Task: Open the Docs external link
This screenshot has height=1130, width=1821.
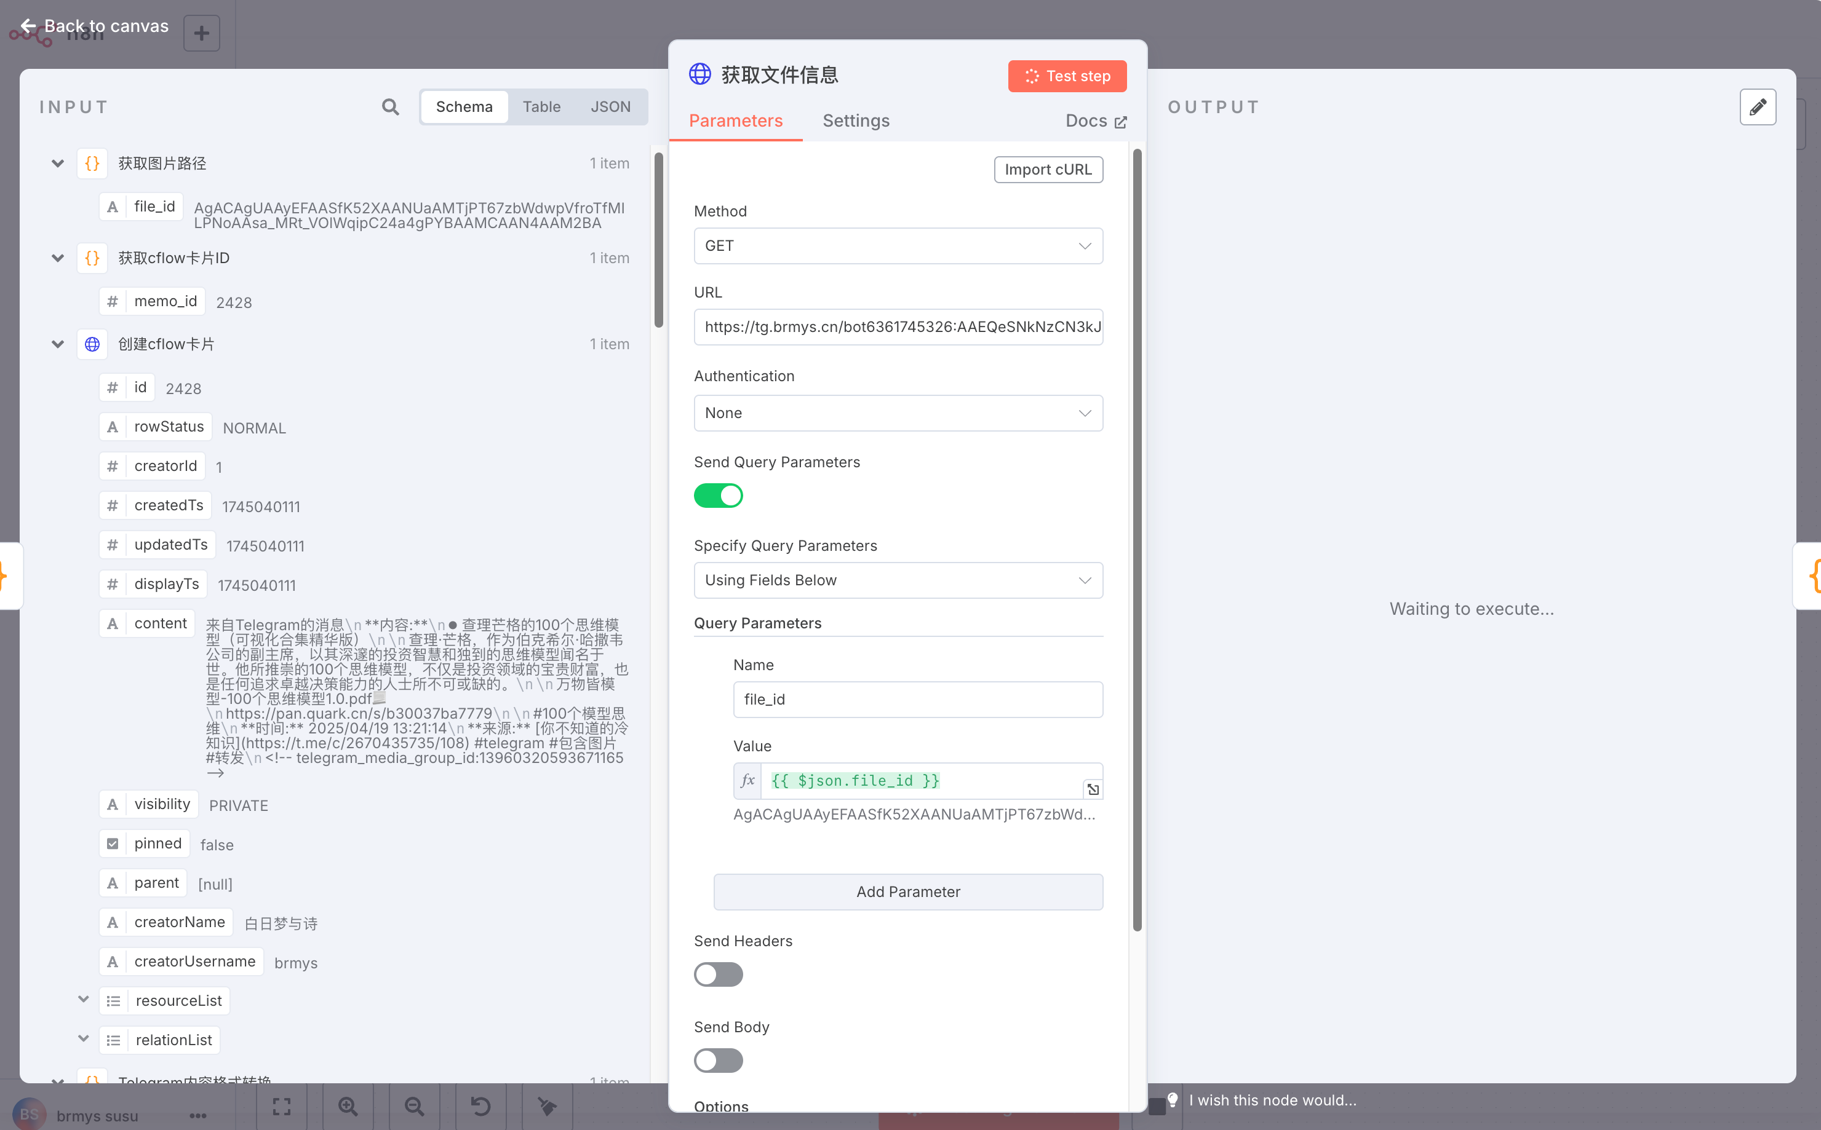Action: coord(1096,121)
